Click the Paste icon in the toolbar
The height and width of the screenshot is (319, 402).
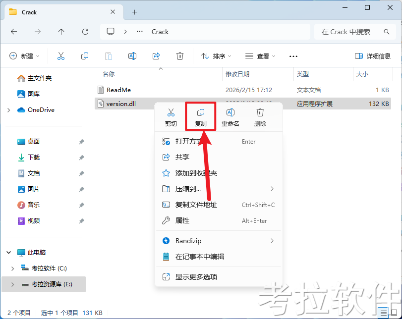[109, 56]
